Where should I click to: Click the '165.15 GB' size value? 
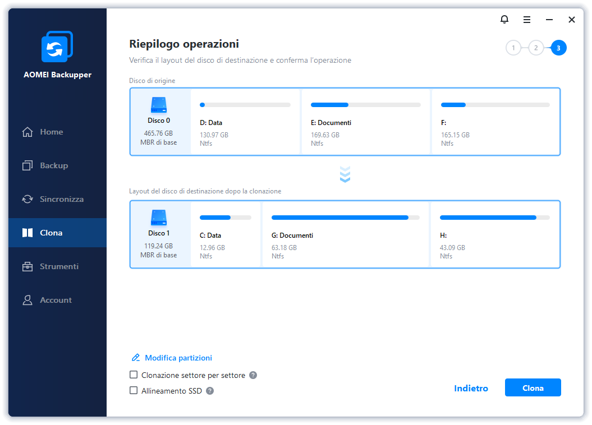[x=455, y=135]
